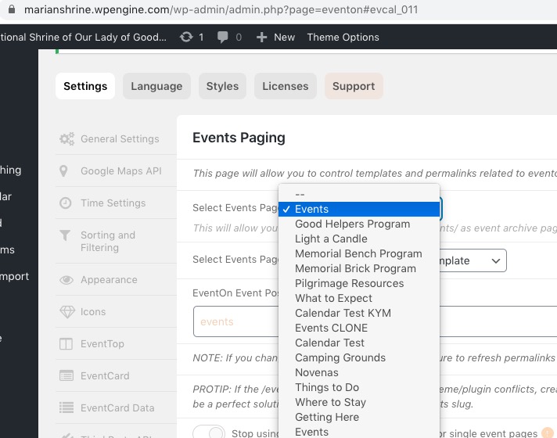Click the updates refresh icon in admin bar
Screen dimensions: 557x438
pos(186,37)
